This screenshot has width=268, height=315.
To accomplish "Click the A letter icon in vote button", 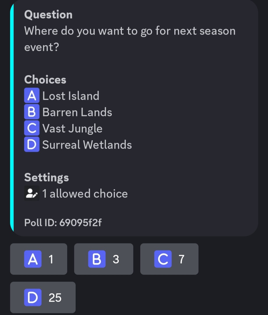I will coord(33,259).
